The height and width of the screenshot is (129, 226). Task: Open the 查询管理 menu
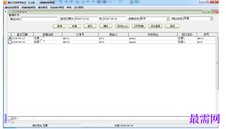pos(43,8)
